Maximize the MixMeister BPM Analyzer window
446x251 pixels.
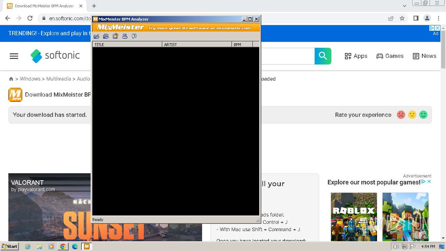(x=250, y=19)
